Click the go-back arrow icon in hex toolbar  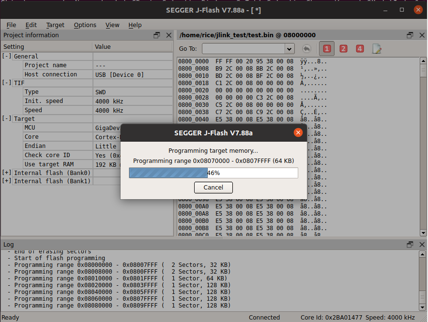307,49
